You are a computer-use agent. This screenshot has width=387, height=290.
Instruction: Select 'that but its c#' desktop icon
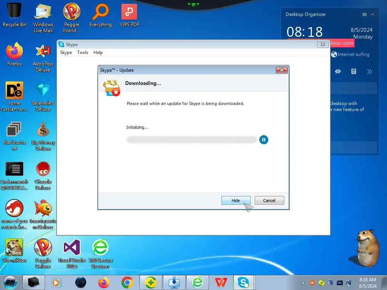pos(14,136)
